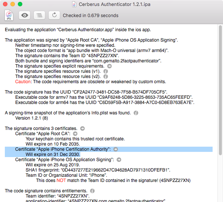223x202 pixels.
Task: Click the document icon beside the window title
Action: click(74, 4)
